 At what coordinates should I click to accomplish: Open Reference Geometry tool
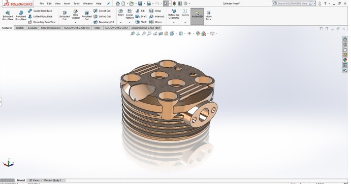point(174,14)
